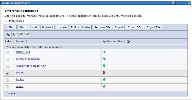Image resolution: width=192 pixels, height=100 pixels.
Task: Click the Export button
Action: (x=119, y=27)
